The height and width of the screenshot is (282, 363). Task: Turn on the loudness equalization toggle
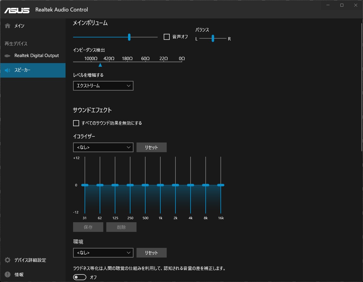[x=80, y=277]
